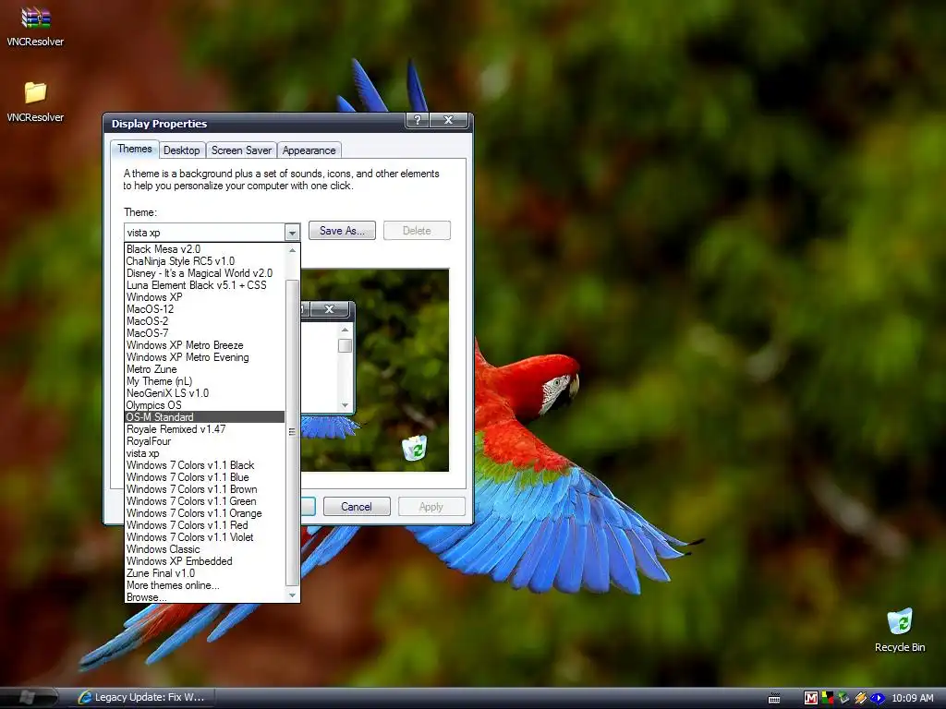Screen dimensions: 946x709
Task: Activate the Legacy Update taskbar button
Action: click(x=142, y=698)
